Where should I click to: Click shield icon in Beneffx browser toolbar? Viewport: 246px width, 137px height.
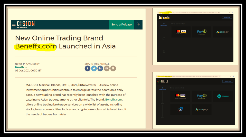(230, 13)
